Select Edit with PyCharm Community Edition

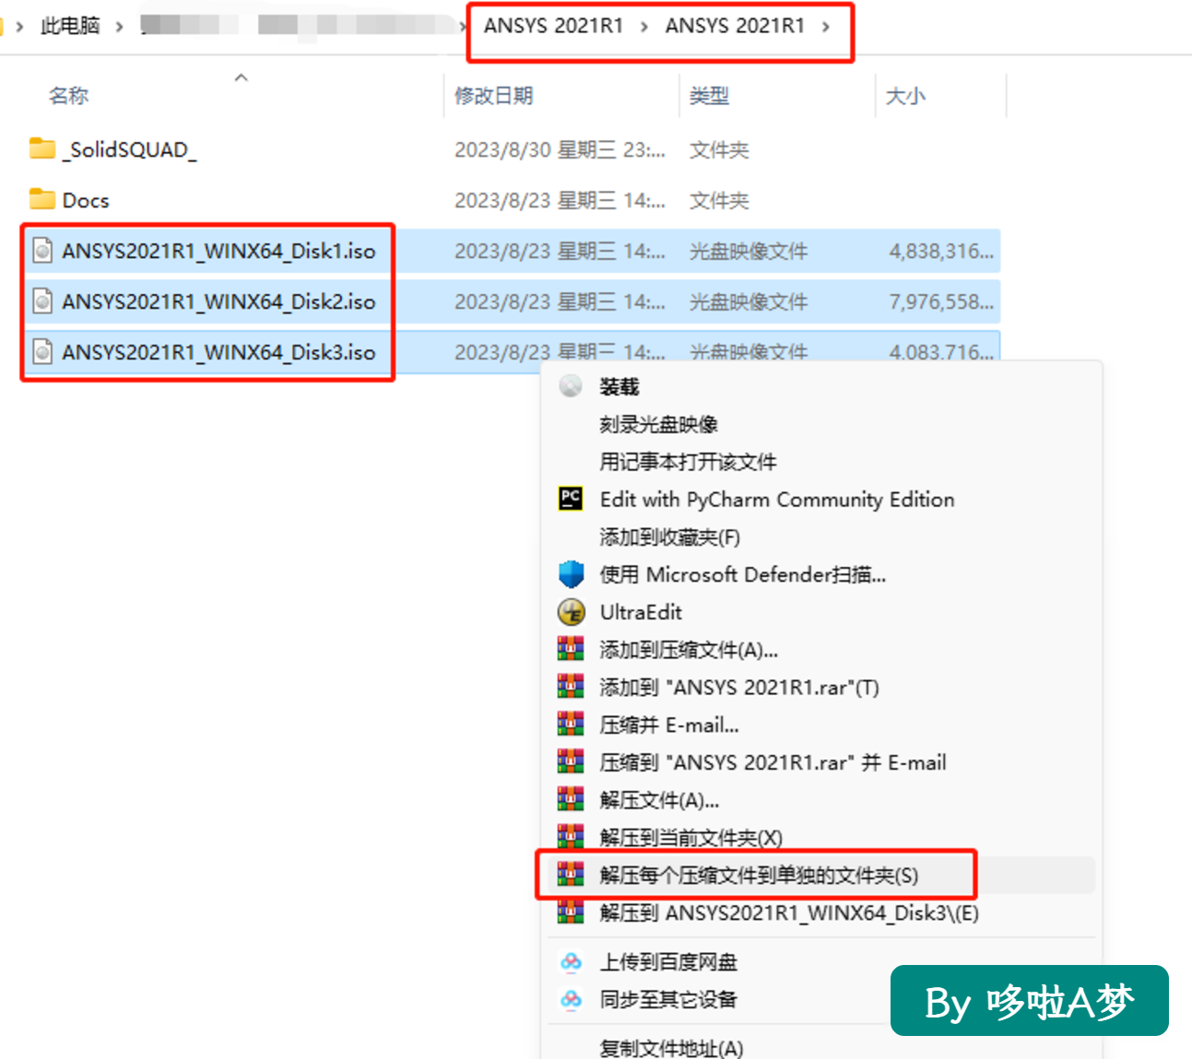777,500
